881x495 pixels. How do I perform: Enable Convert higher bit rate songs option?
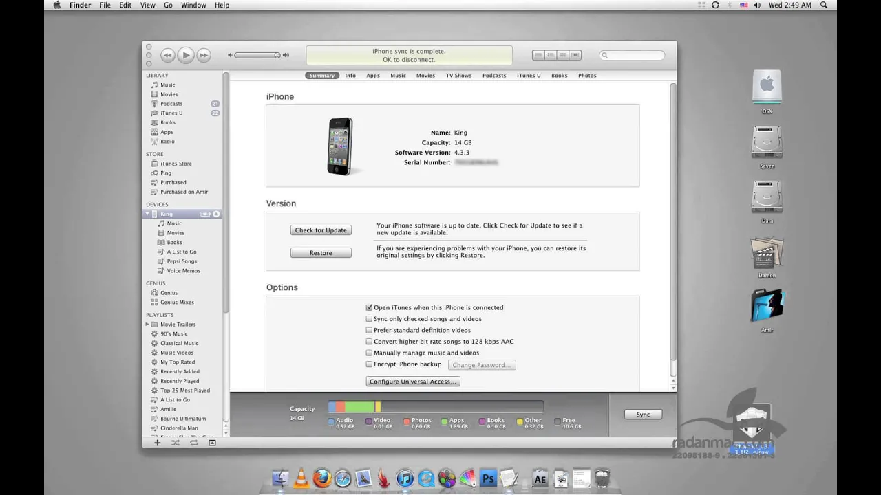[369, 342]
